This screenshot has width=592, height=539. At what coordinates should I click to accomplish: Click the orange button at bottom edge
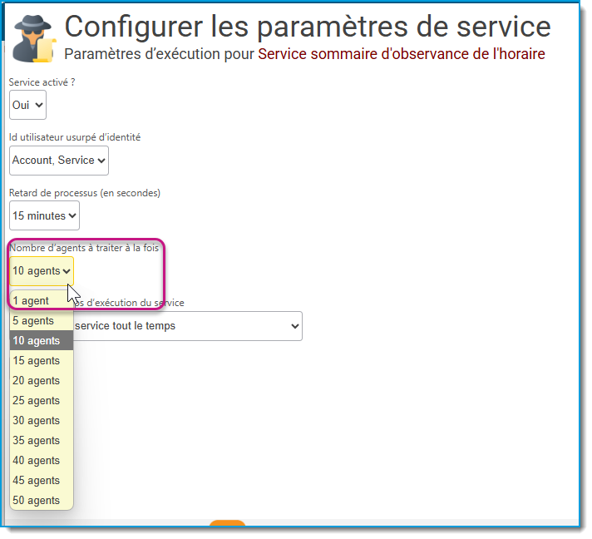pyautogui.click(x=227, y=522)
